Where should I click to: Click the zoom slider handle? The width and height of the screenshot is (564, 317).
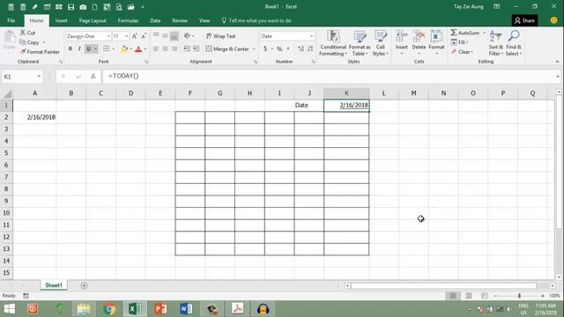pos(519,296)
